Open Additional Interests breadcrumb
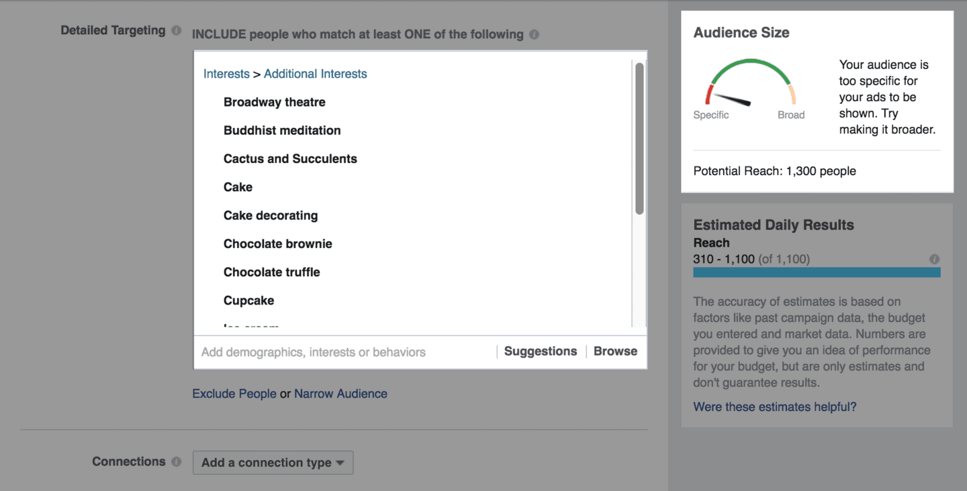This screenshot has width=967, height=491. 316,74
